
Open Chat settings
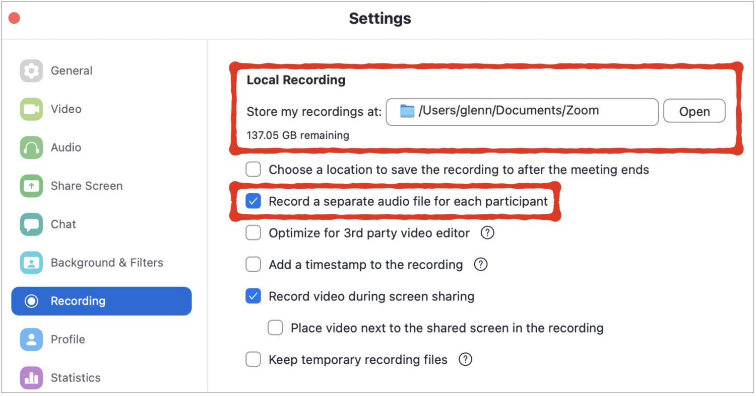[101, 224]
